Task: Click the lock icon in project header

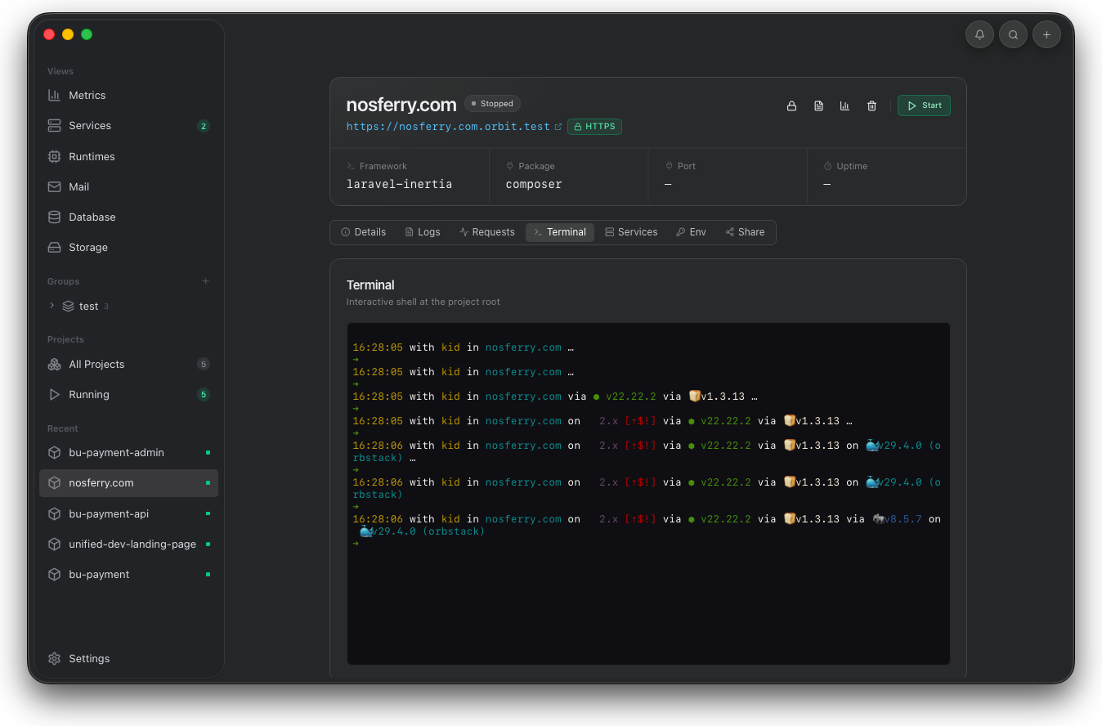Action: (791, 105)
